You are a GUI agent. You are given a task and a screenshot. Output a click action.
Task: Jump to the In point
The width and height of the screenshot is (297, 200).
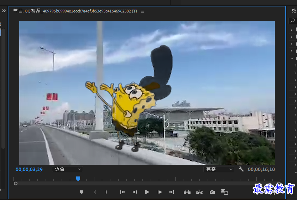point(123,192)
